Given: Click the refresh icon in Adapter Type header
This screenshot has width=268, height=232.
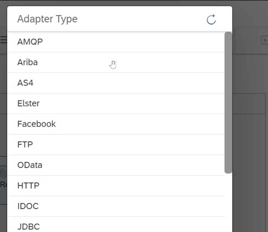Looking at the screenshot, I should 211,19.
